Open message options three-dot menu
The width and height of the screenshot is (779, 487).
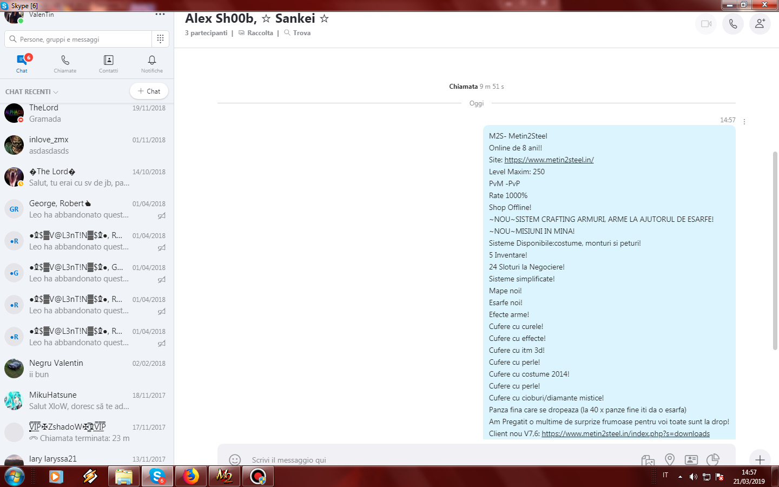pyautogui.click(x=744, y=122)
